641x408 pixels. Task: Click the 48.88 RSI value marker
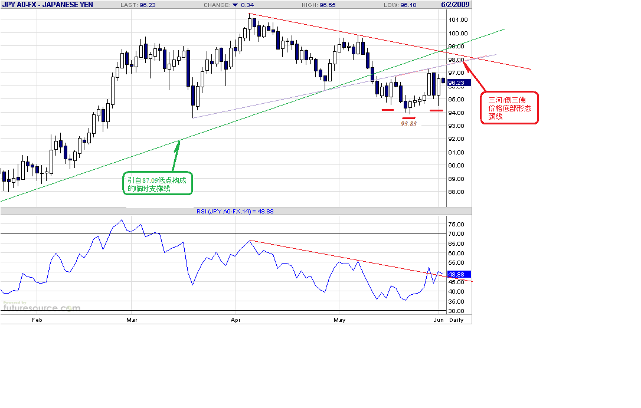point(459,274)
